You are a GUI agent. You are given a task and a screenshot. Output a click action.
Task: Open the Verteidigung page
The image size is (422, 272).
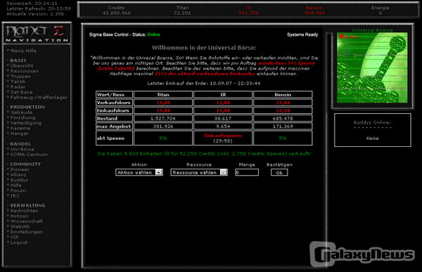[x=26, y=123]
